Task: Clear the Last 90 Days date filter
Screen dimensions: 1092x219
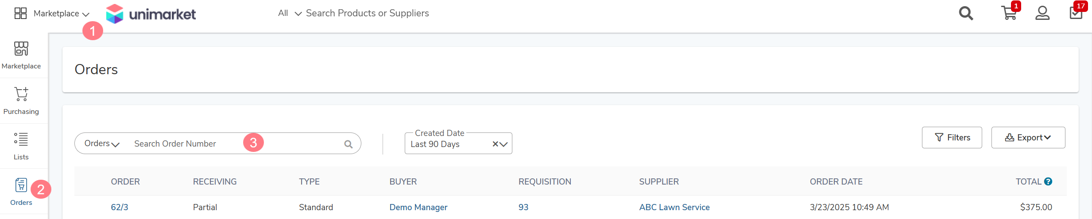Action: click(x=496, y=144)
